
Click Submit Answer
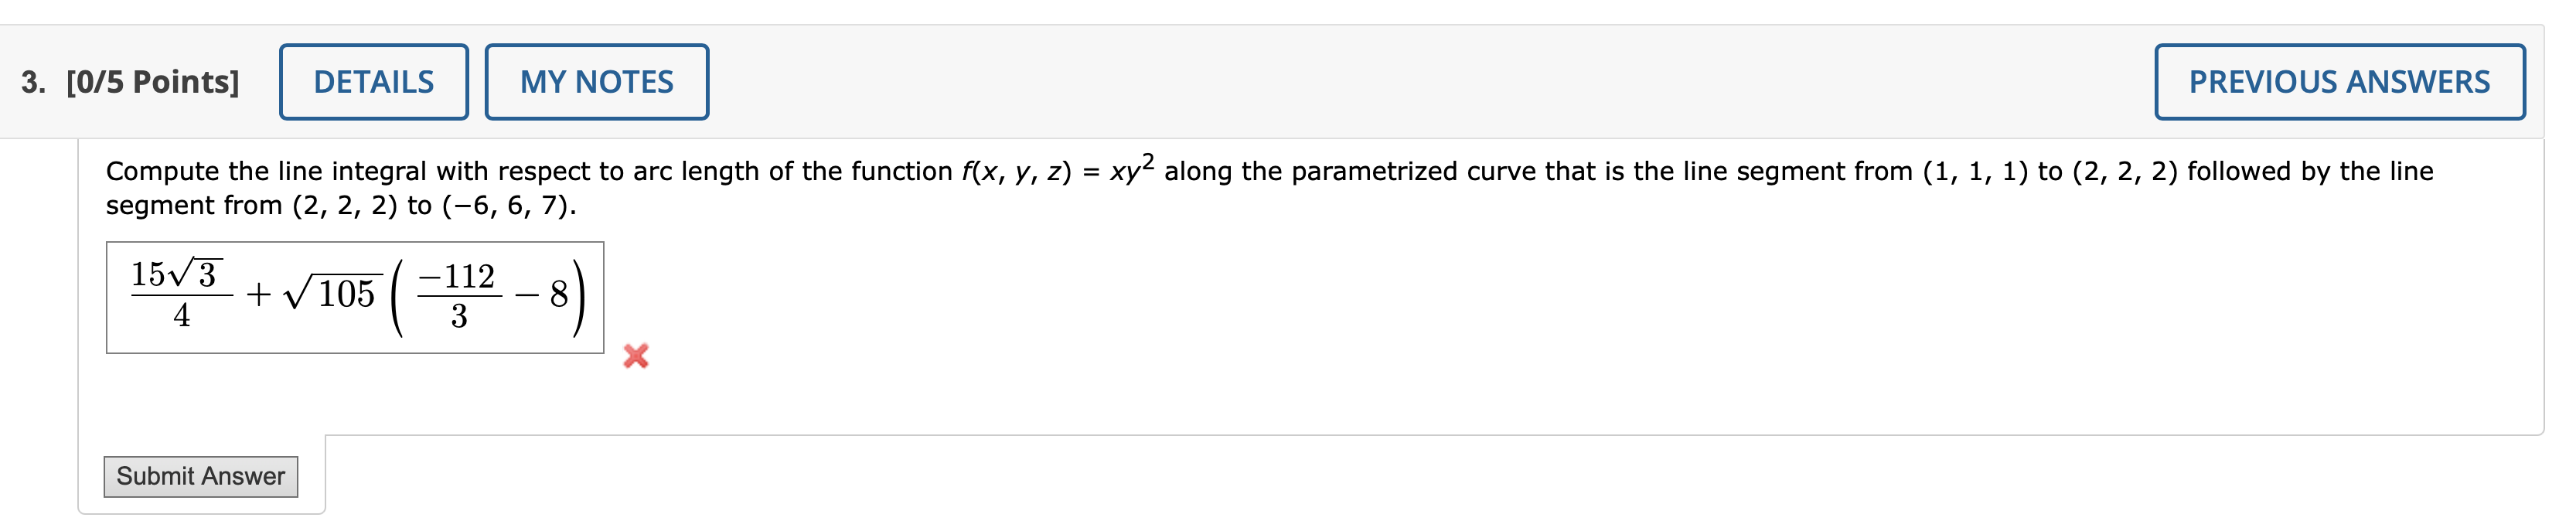click(x=200, y=477)
